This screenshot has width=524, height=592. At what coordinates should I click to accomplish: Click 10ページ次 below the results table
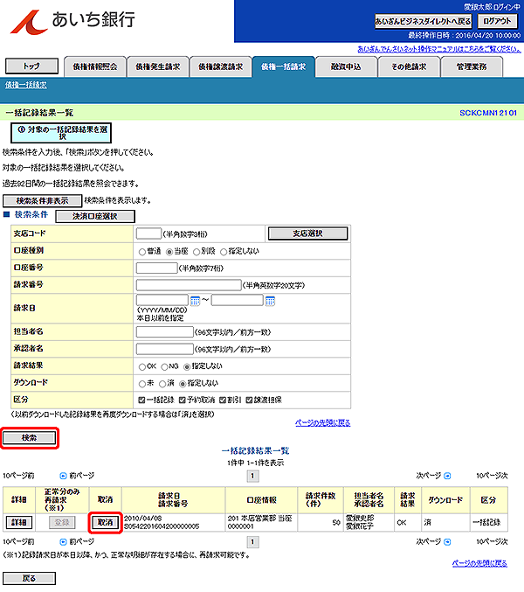[492, 542]
